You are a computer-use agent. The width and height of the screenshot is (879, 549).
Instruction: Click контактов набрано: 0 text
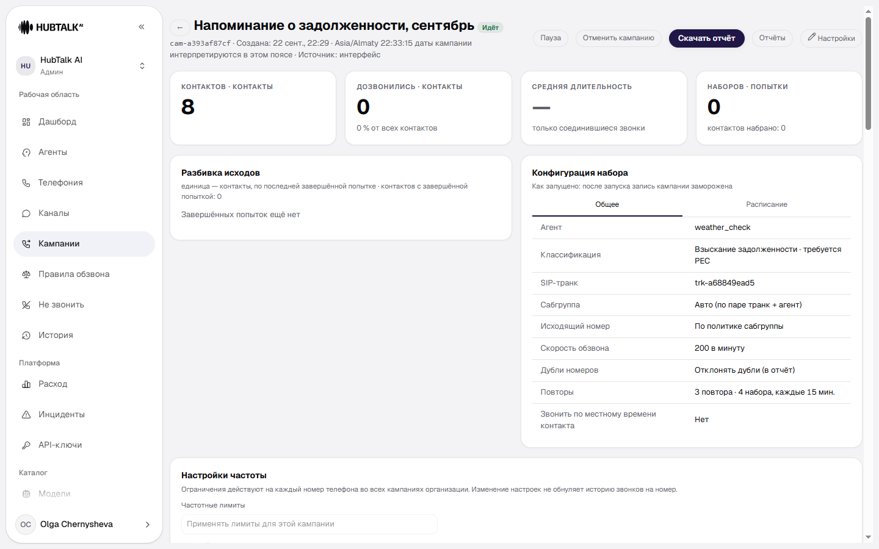[747, 128]
